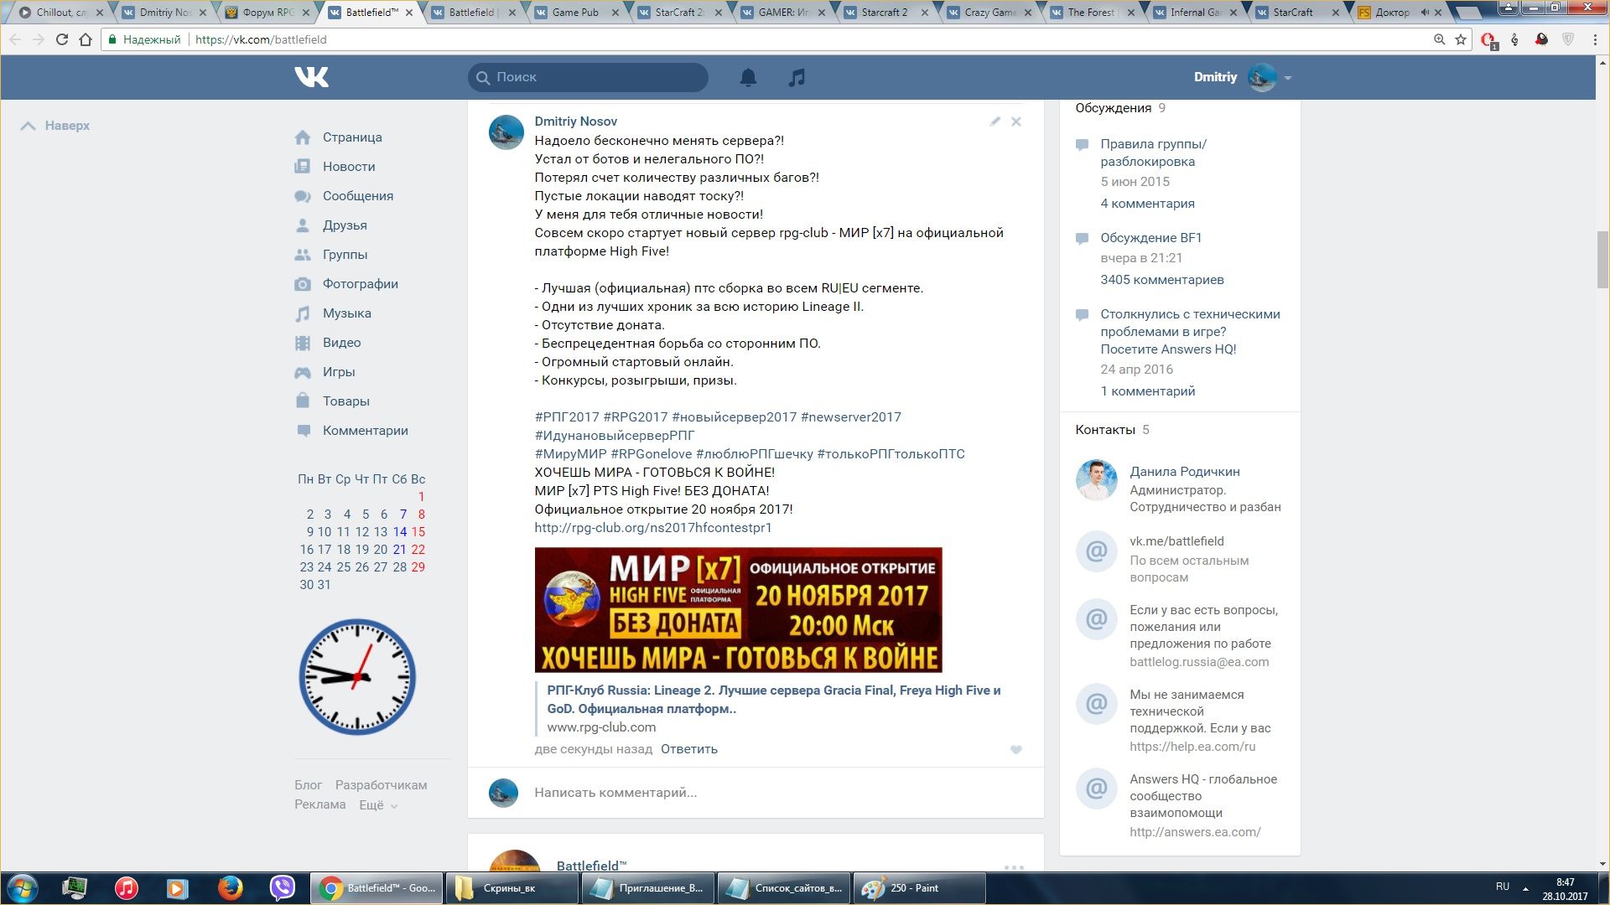Open the music note player icon

(797, 77)
